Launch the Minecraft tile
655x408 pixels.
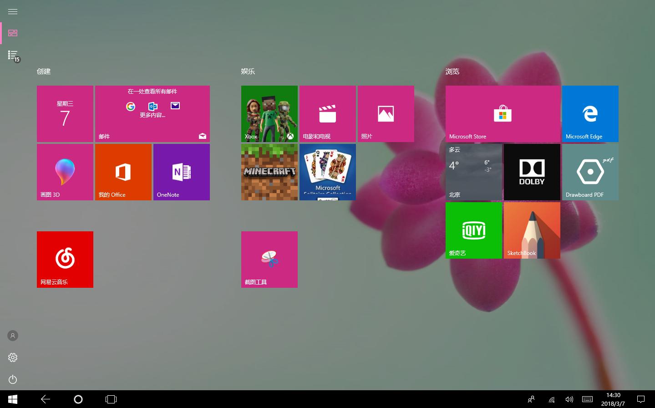click(269, 172)
